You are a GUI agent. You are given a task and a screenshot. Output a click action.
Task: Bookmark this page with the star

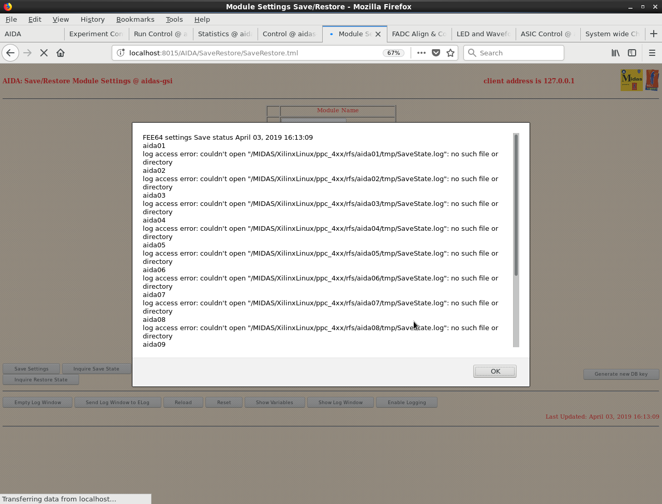pyautogui.click(x=450, y=53)
